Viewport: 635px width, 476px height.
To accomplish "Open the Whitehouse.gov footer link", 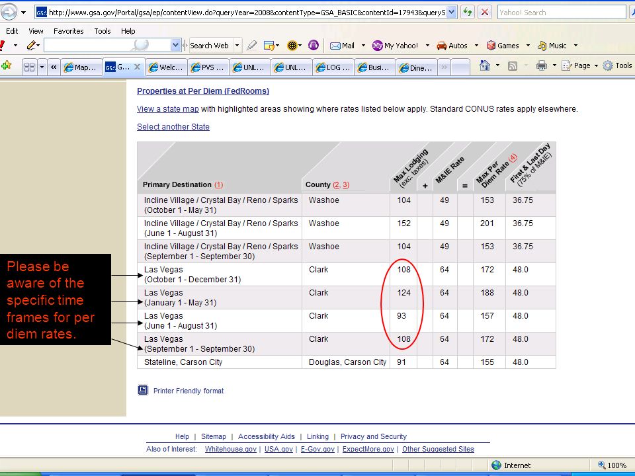I will click(230, 449).
